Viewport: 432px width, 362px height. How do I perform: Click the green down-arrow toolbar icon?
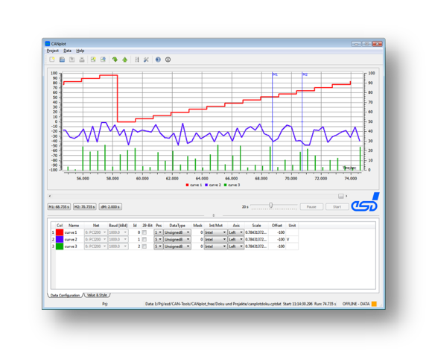pos(115,60)
